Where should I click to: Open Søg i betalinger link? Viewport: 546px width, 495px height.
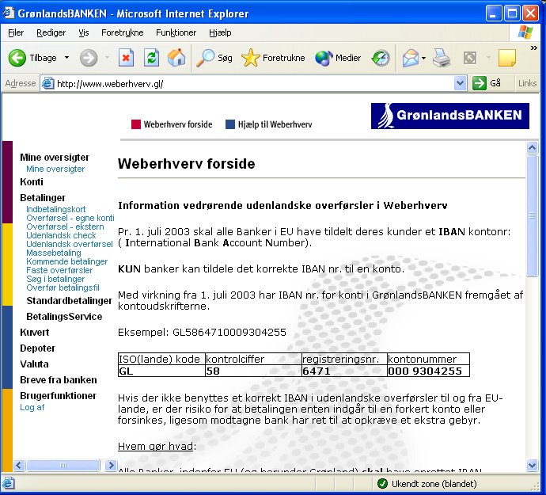[x=55, y=279]
